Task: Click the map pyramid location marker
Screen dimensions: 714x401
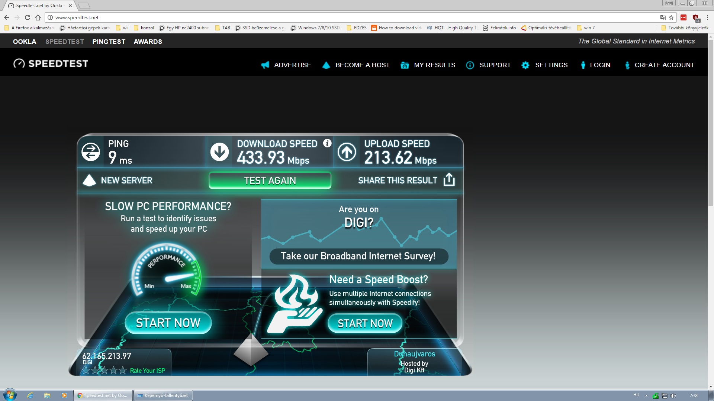Action: click(251, 350)
